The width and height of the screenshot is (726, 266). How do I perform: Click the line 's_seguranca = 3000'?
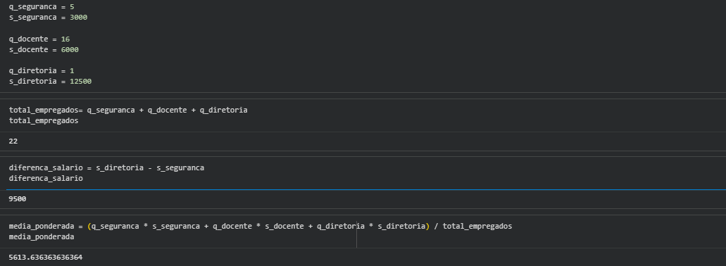point(48,18)
